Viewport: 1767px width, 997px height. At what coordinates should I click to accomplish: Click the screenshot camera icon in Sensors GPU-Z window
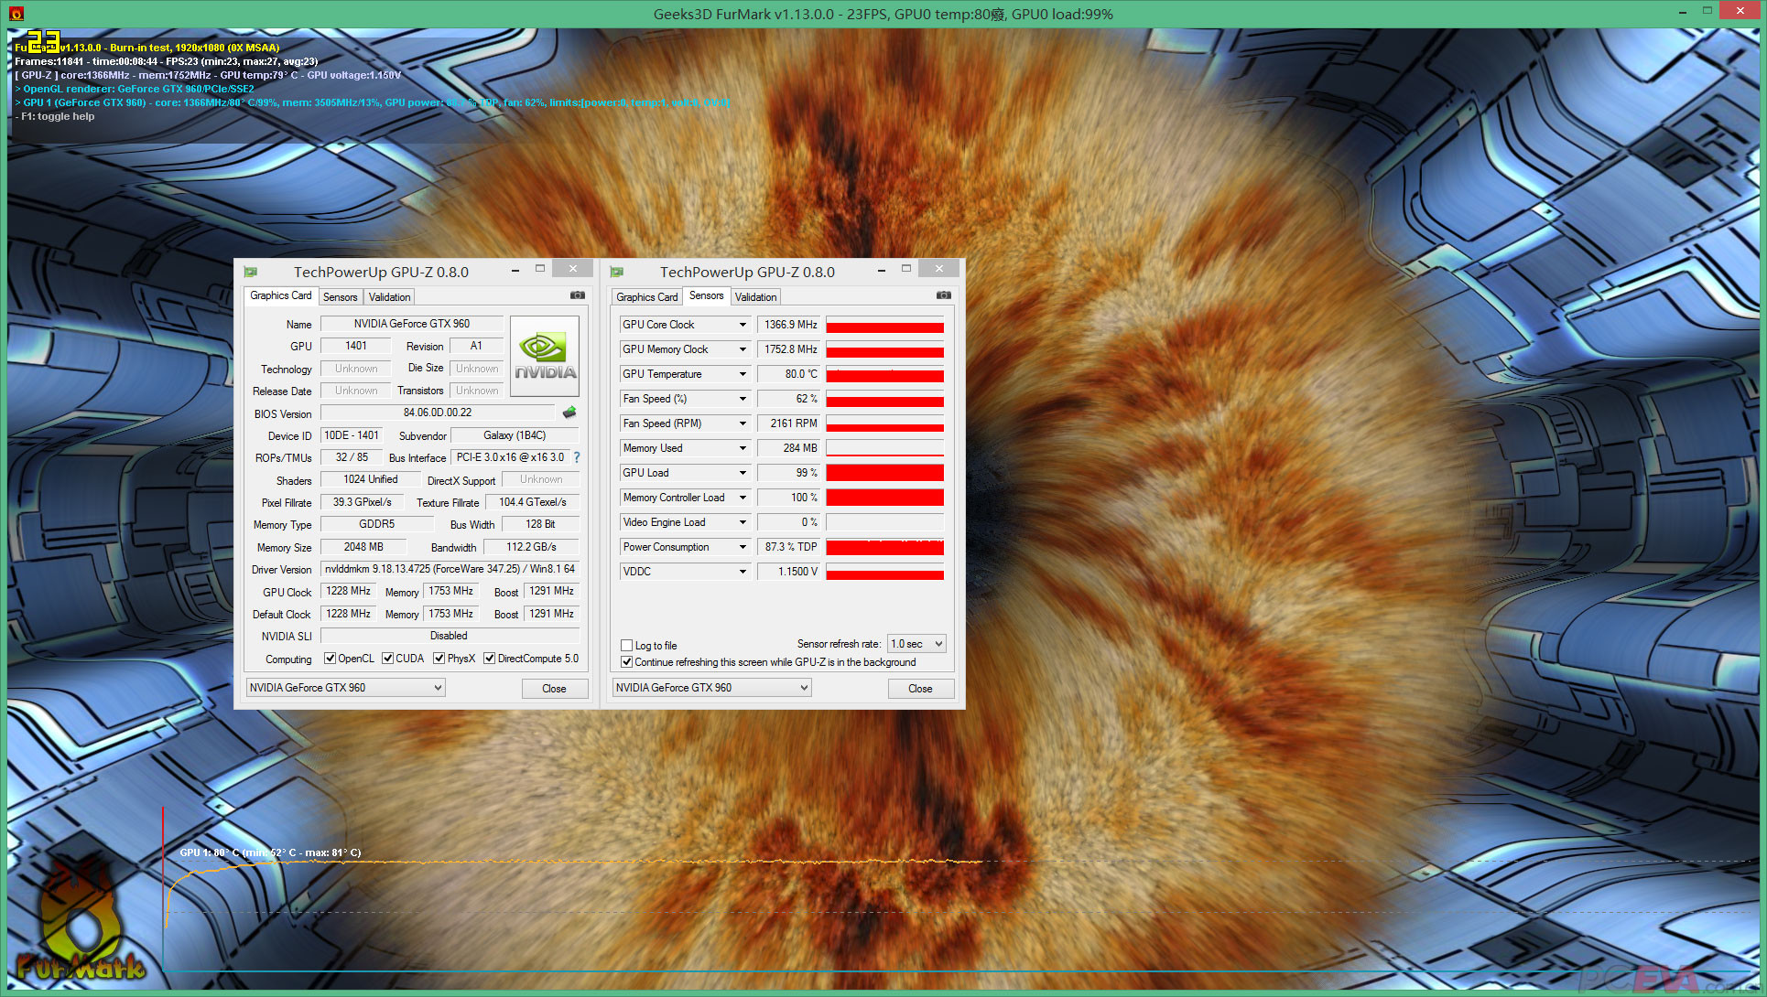[944, 295]
